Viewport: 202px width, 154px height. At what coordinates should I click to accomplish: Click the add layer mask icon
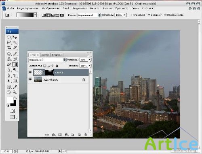tap(60, 135)
